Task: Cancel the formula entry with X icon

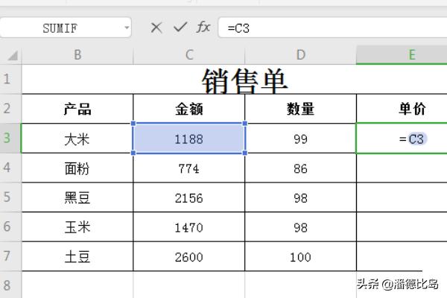Action: [156, 28]
